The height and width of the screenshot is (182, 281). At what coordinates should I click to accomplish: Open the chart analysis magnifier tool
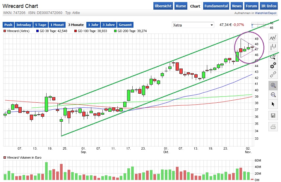pos(273,57)
